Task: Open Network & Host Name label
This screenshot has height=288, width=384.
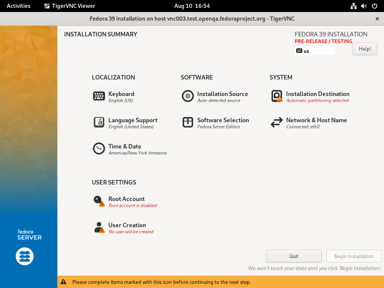Action: [x=316, y=120]
